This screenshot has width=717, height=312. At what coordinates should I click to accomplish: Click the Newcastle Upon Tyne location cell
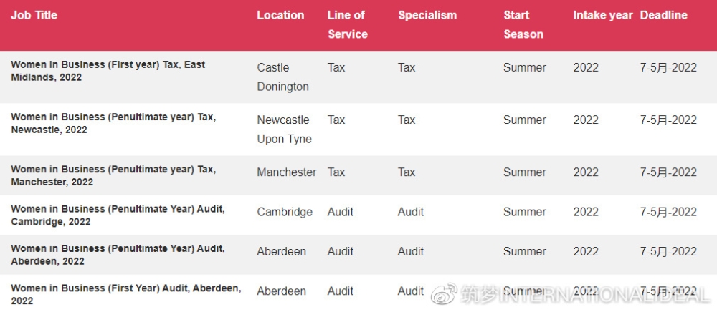coord(284,130)
